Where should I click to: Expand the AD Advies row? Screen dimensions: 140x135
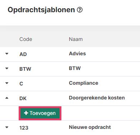[7, 54]
